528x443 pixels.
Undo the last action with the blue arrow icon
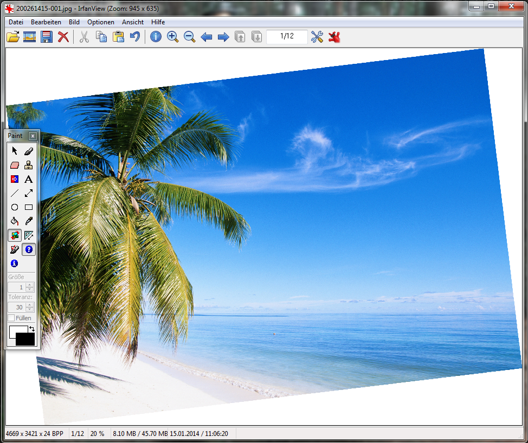pos(135,37)
